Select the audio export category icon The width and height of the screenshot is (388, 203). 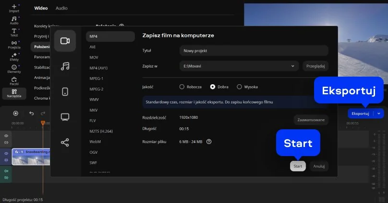65,66
